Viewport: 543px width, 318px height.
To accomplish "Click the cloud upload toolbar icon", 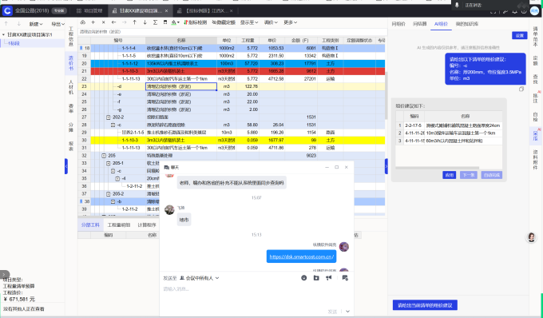I will (x=83, y=22).
